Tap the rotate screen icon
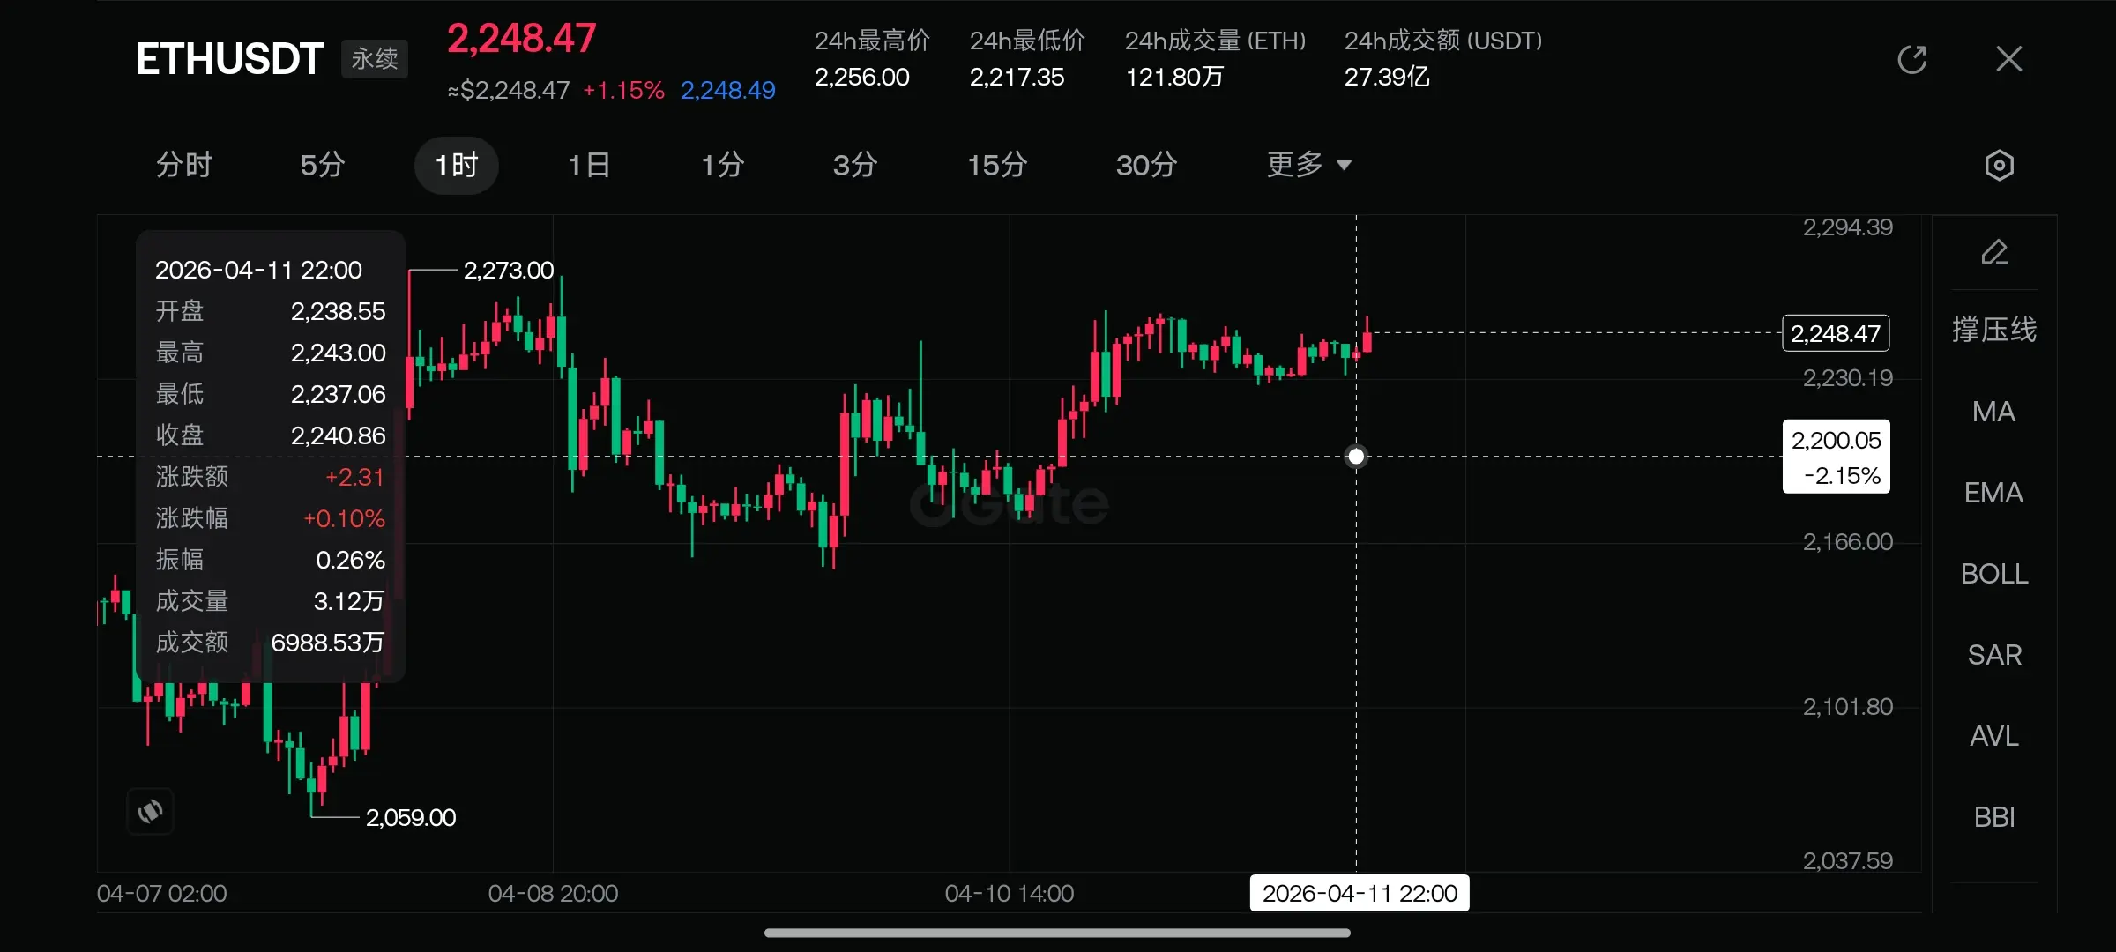2116x952 pixels. tap(151, 811)
